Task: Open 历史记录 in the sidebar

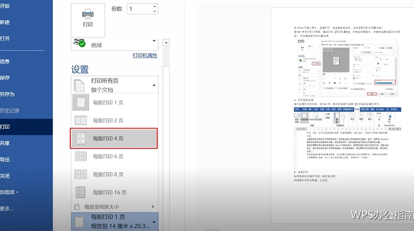Action: pos(10,111)
